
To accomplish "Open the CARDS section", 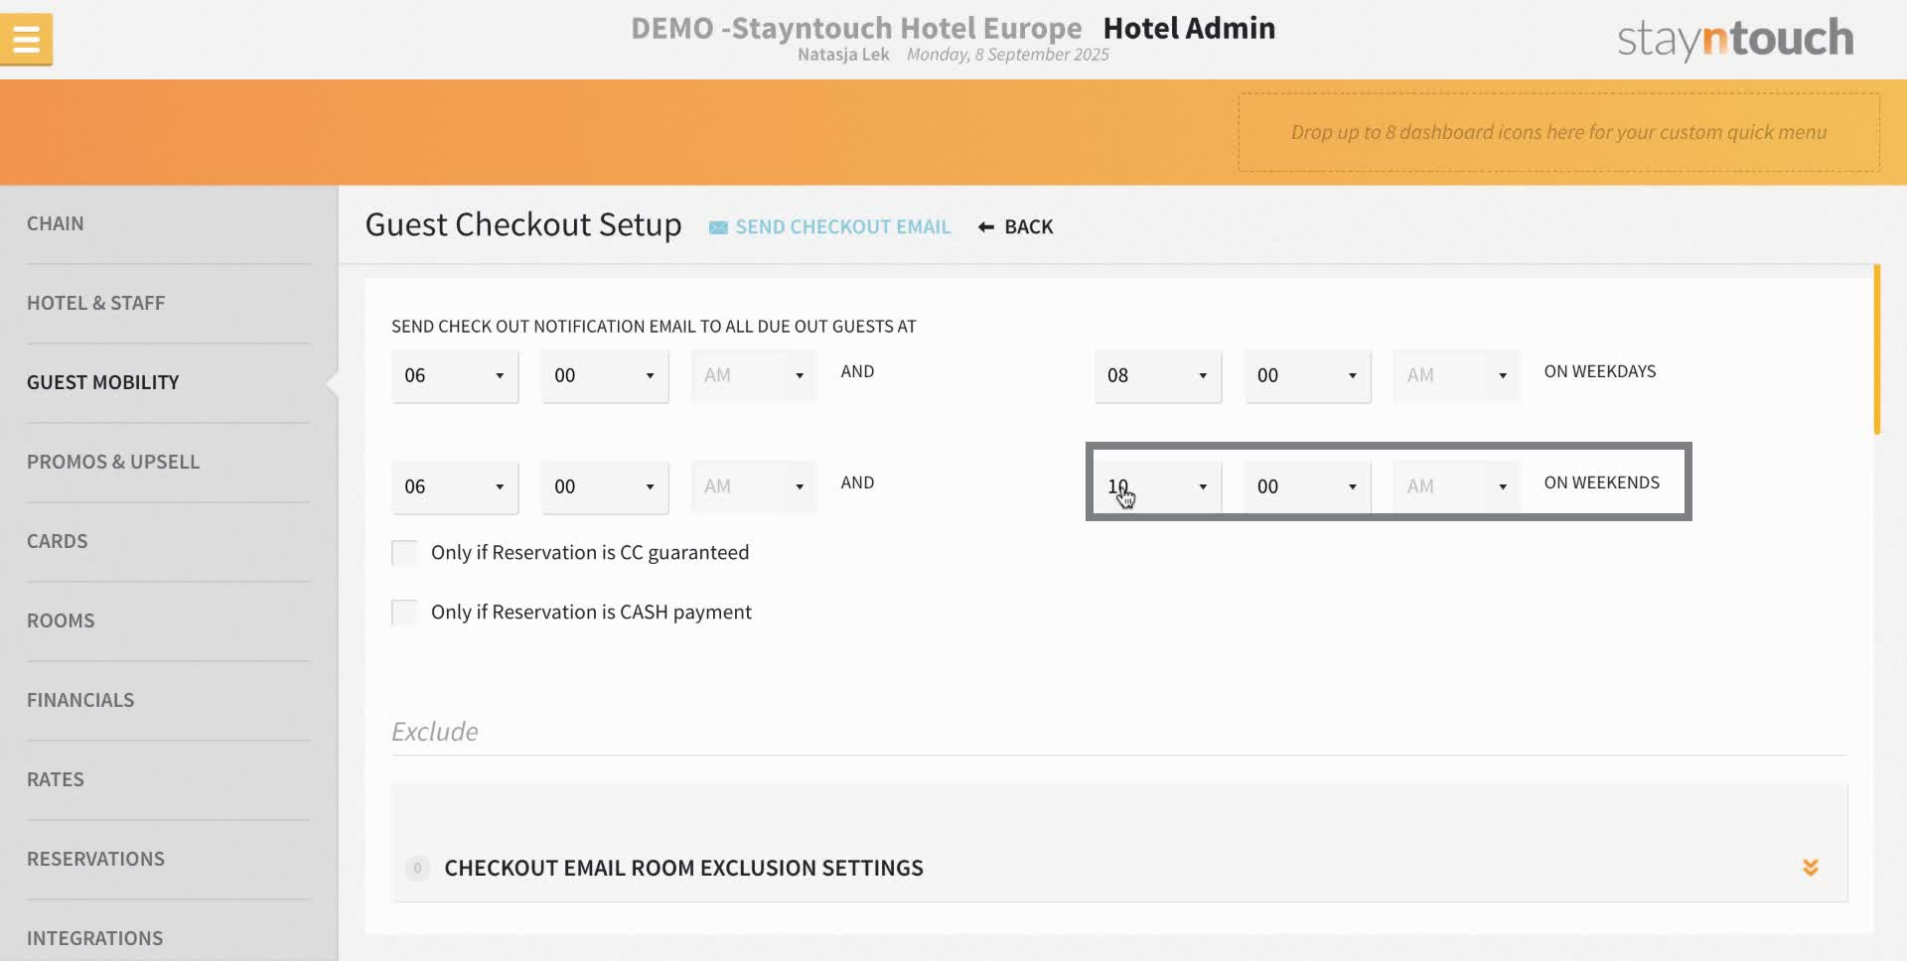I will coord(57,541).
